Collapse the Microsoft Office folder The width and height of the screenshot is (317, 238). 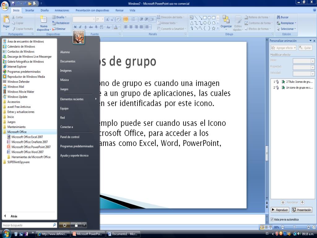(x=17, y=132)
